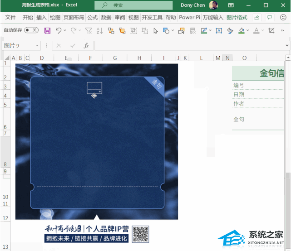
Task: Expand the formula bar chevron
Action: coord(287,46)
